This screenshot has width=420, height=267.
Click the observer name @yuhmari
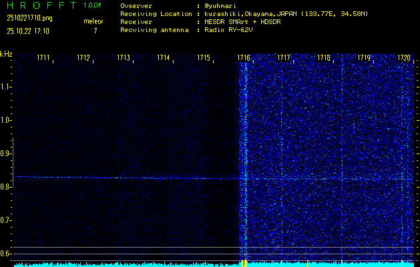pyautogui.click(x=220, y=6)
